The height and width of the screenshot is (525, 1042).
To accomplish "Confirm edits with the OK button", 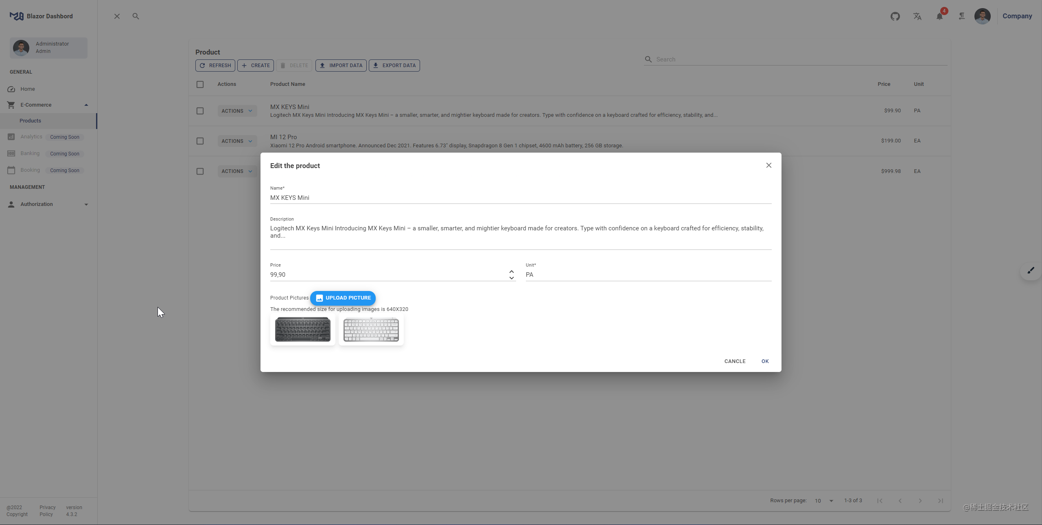I will (x=764, y=361).
